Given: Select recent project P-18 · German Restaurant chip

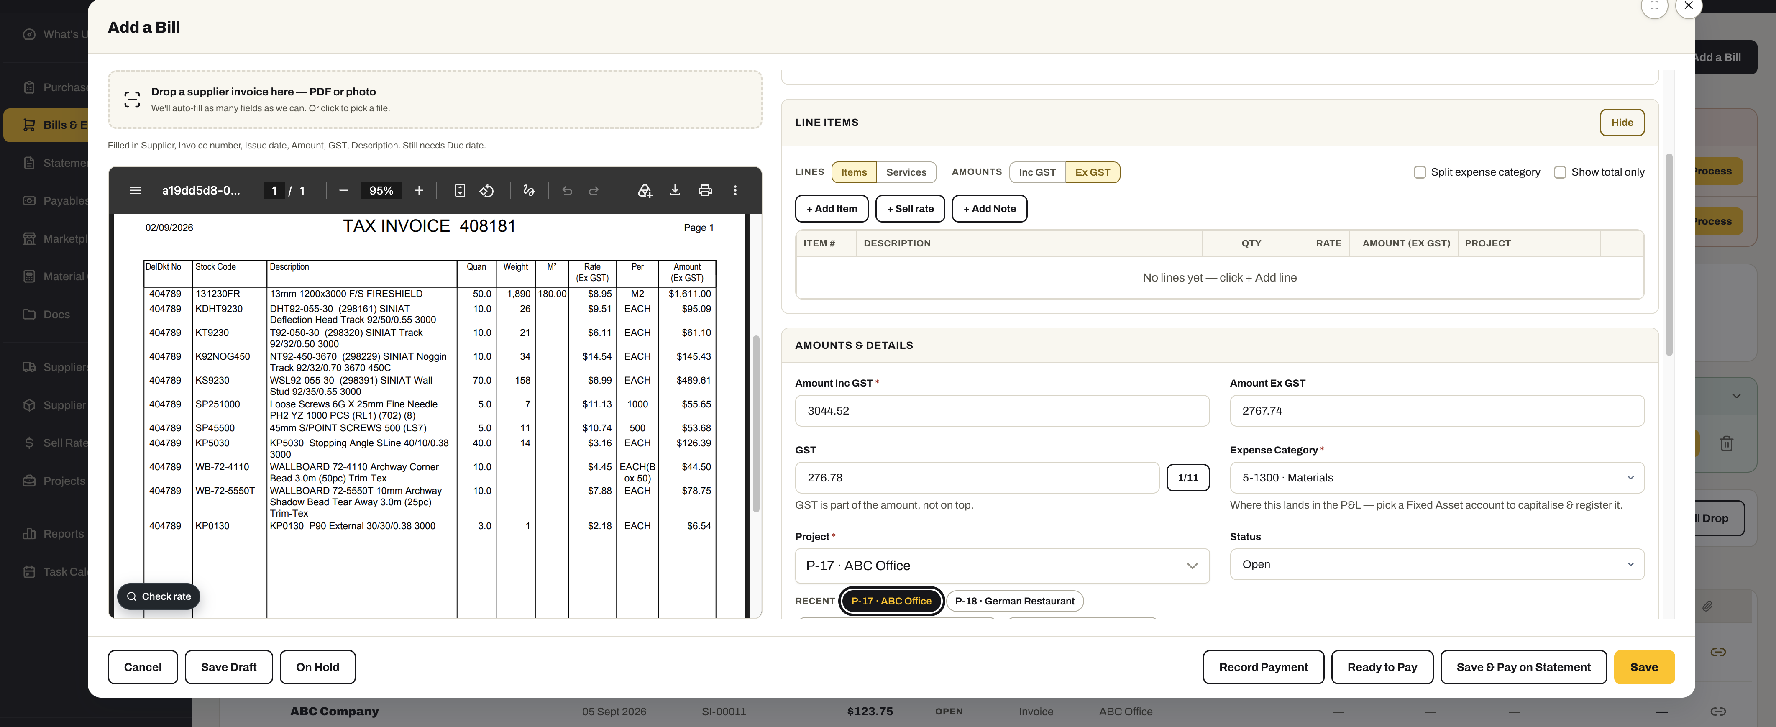Looking at the screenshot, I should click(1014, 601).
